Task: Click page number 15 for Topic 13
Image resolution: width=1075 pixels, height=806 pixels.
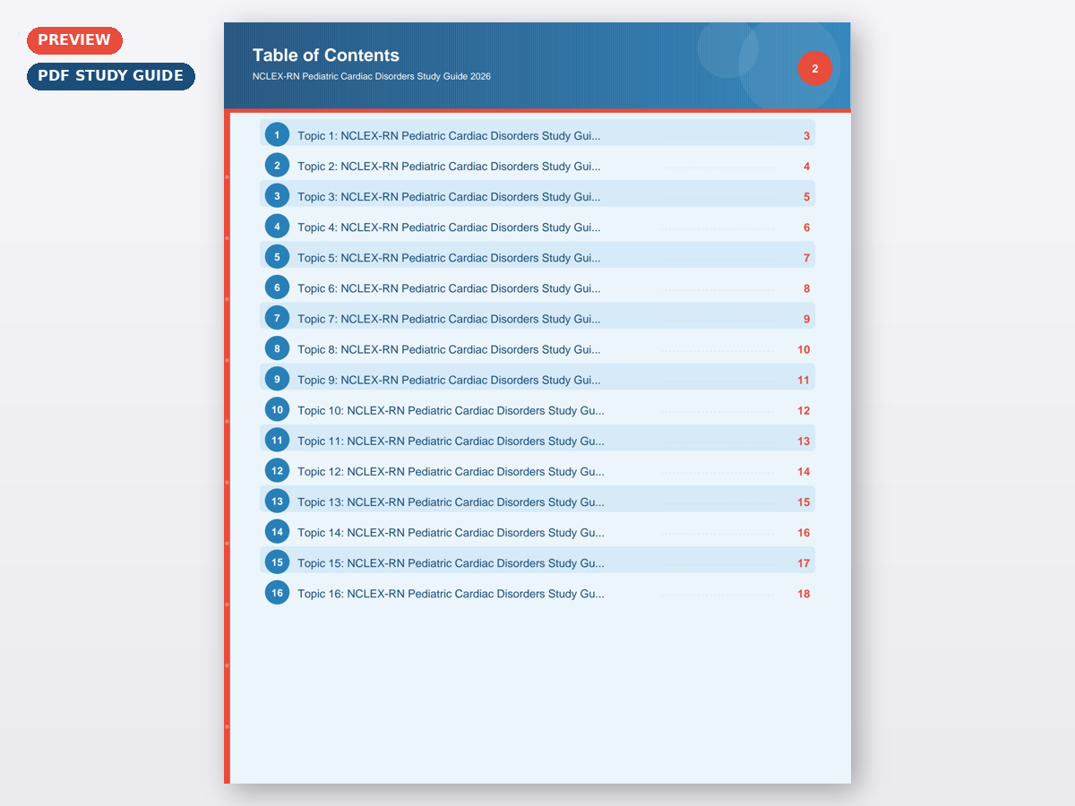Action: pyautogui.click(x=804, y=502)
